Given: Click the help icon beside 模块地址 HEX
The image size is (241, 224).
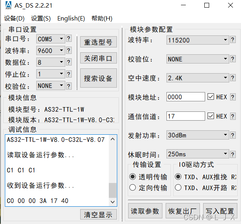Looking at the screenshot, I should pyautogui.click(x=233, y=97).
